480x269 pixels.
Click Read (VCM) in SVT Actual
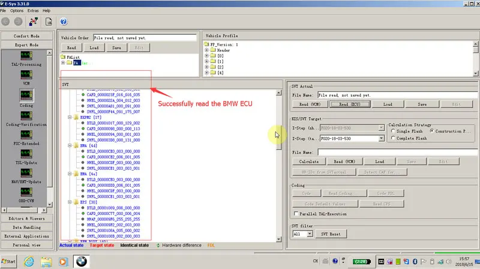point(310,104)
